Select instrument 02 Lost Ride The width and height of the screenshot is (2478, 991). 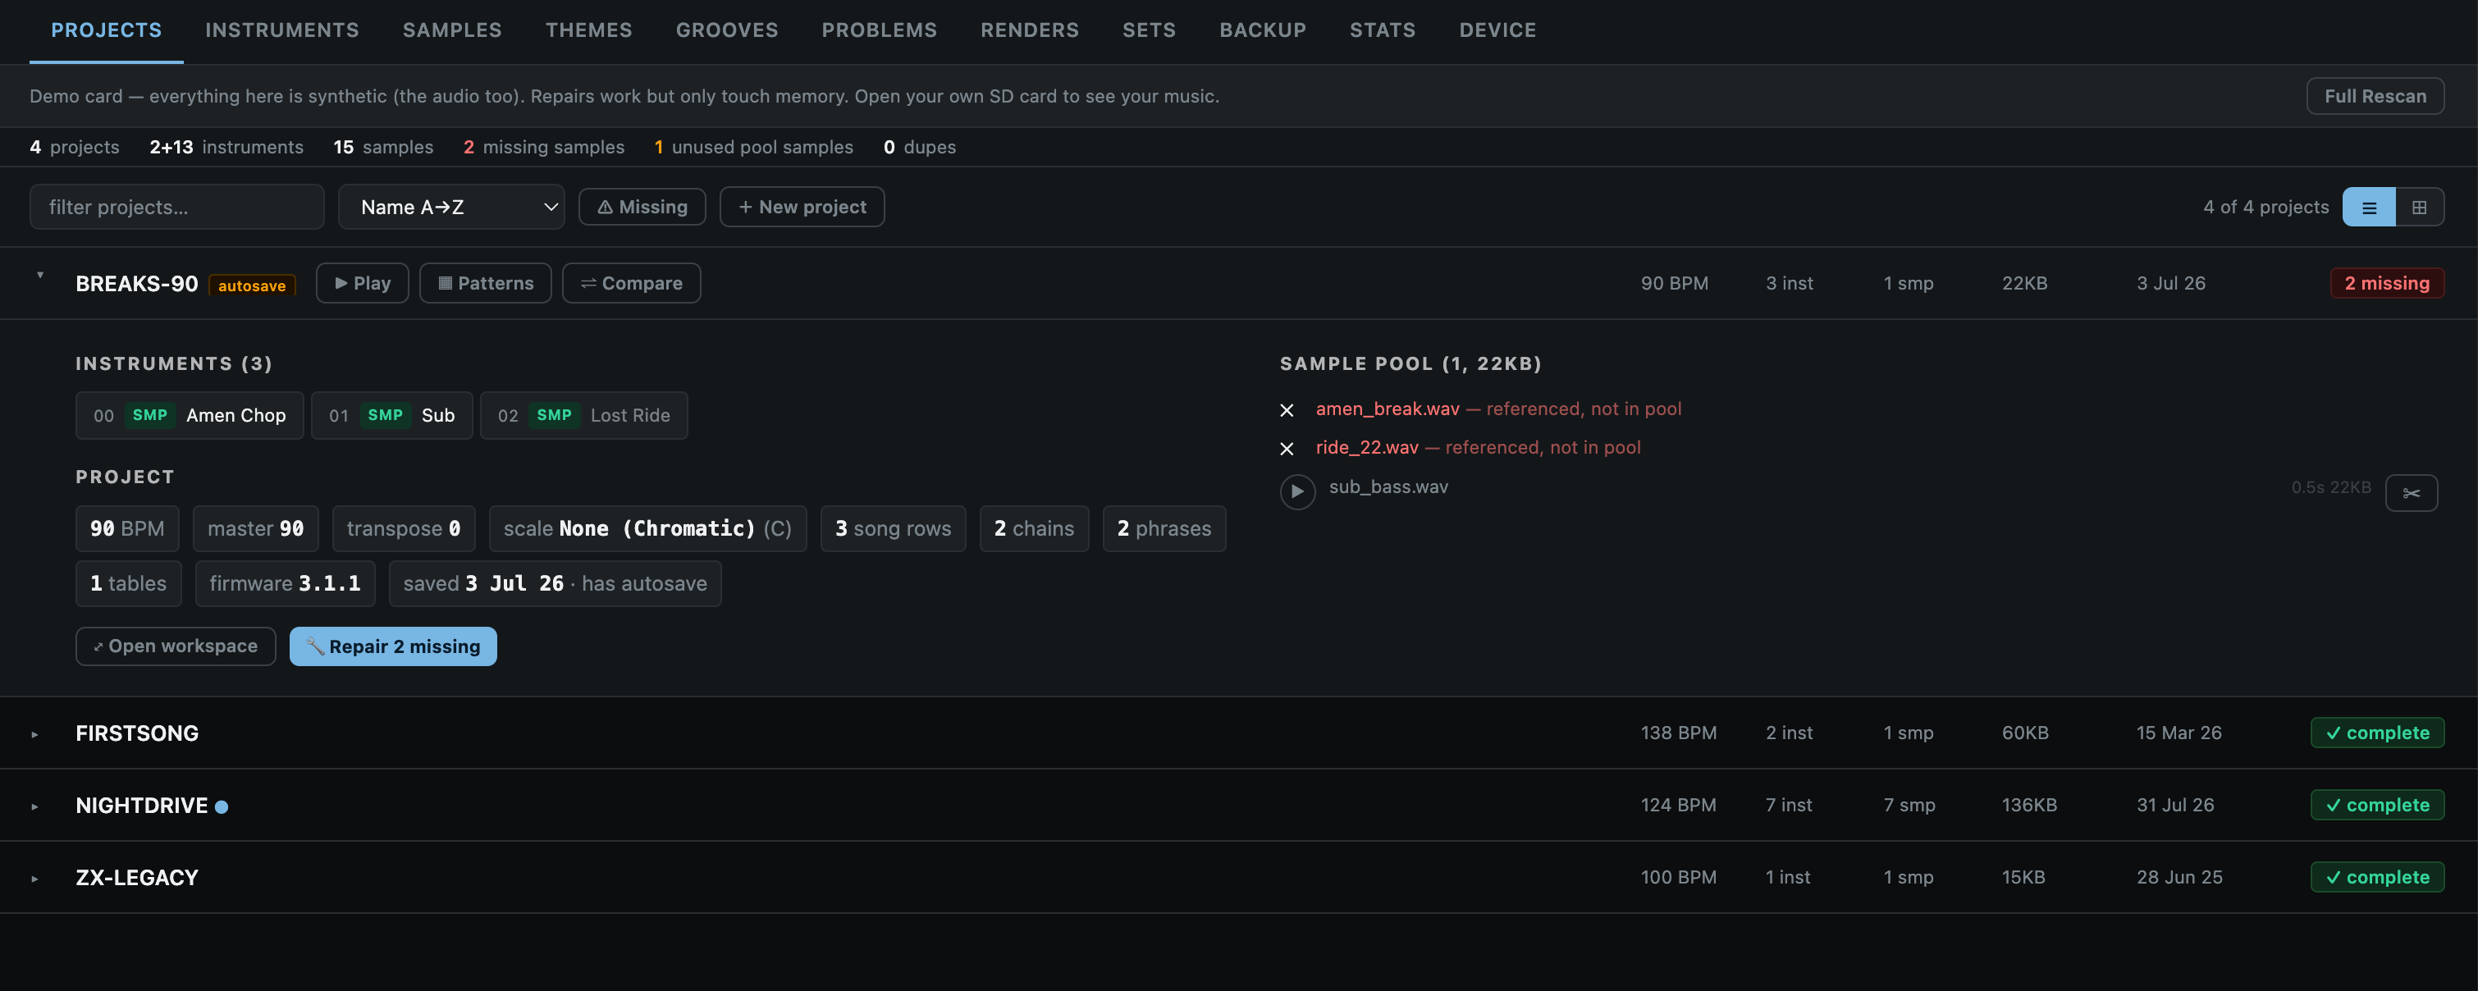tap(583, 416)
